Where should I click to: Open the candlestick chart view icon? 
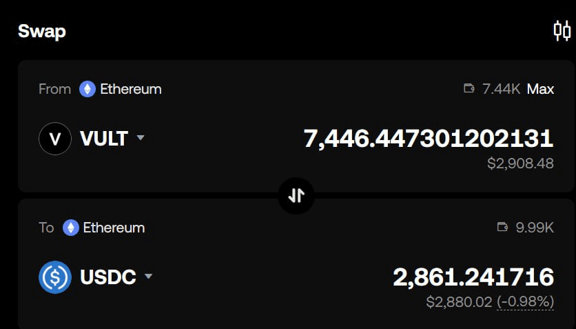click(x=562, y=31)
